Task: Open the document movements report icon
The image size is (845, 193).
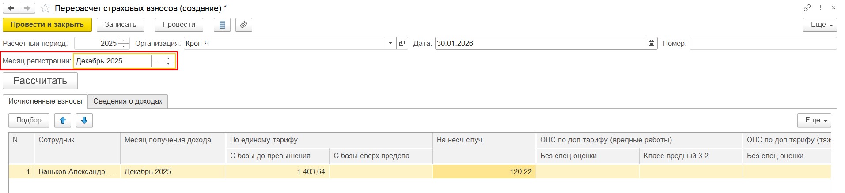Action: (222, 25)
